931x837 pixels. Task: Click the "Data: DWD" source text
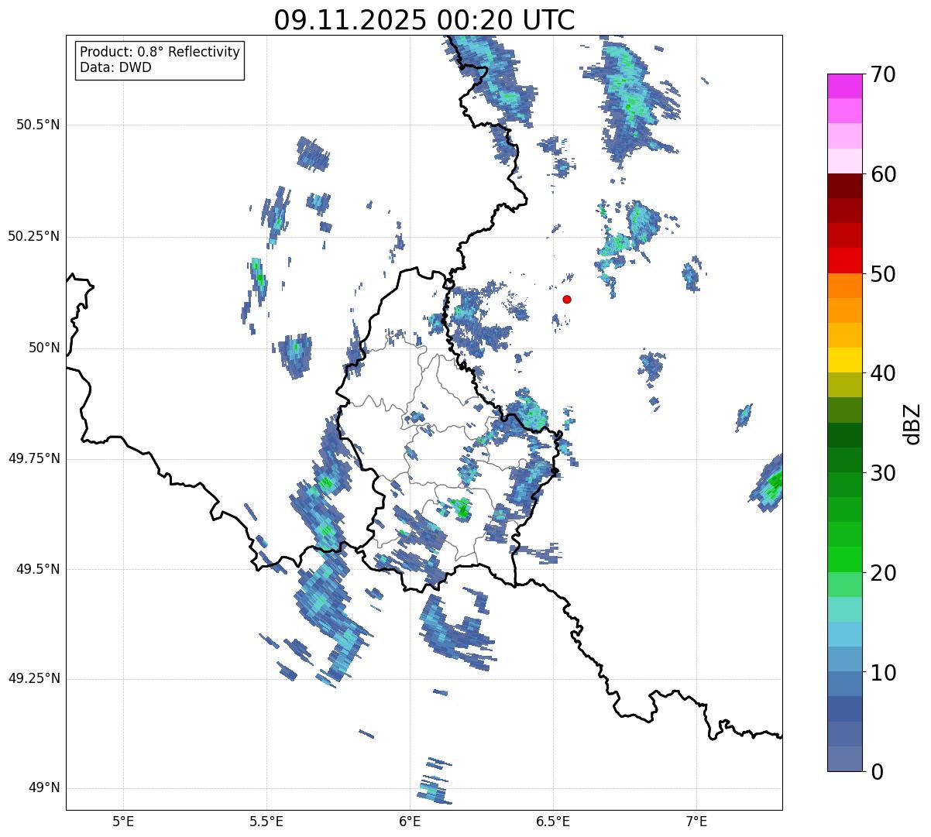[115, 67]
